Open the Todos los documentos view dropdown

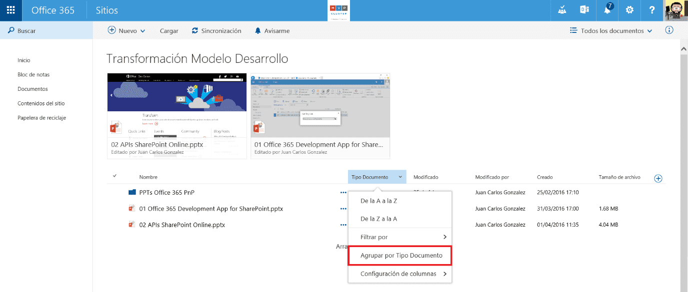pyautogui.click(x=611, y=30)
